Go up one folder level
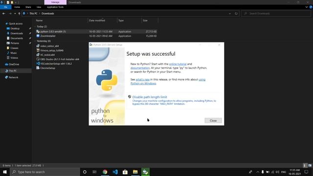This screenshot has width=313, height=176. (19, 14)
